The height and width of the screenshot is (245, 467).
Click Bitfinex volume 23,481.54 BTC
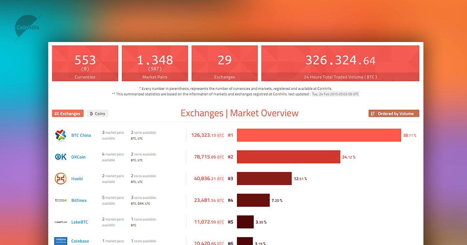click(209, 201)
